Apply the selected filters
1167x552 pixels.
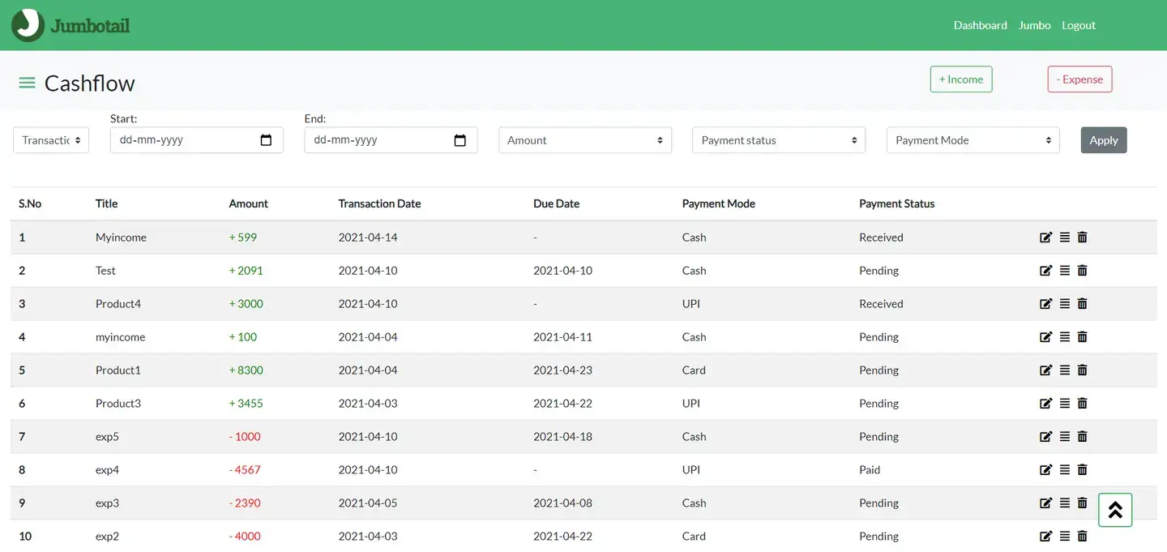point(1103,139)
